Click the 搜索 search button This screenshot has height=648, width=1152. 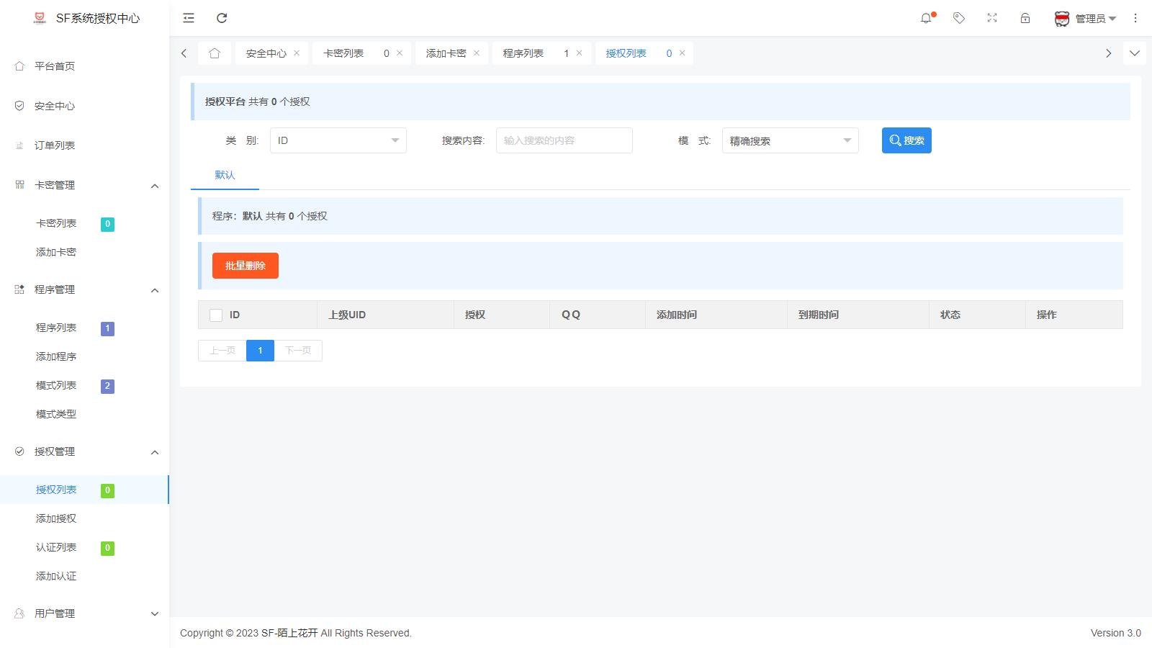[906, 140]
